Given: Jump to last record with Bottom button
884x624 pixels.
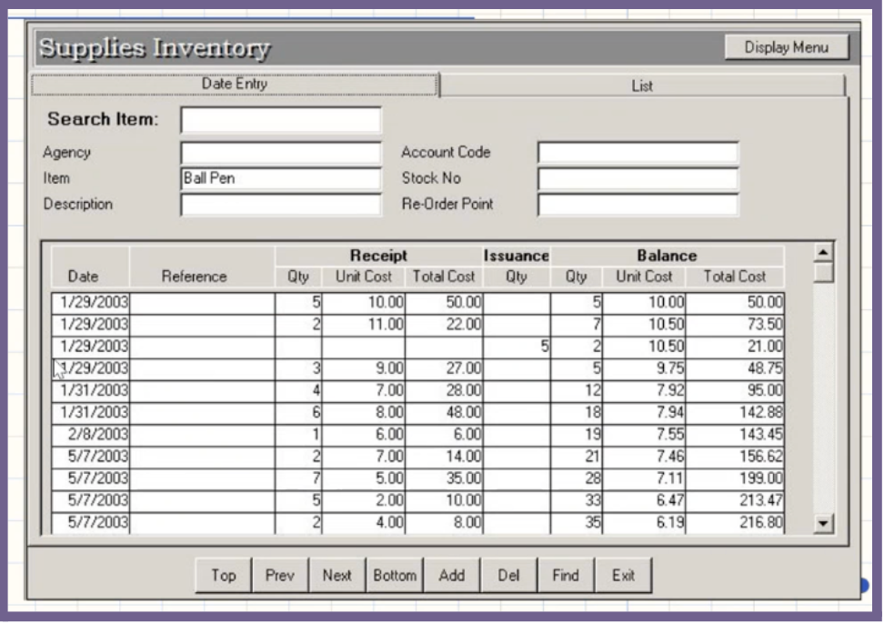Looking at the screenshot, I should (395, 576).
